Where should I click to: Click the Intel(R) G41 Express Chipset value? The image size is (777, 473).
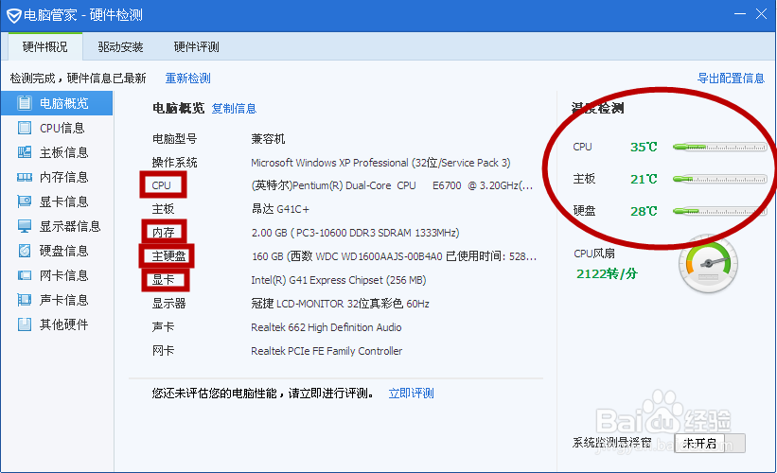pos(339,280)
